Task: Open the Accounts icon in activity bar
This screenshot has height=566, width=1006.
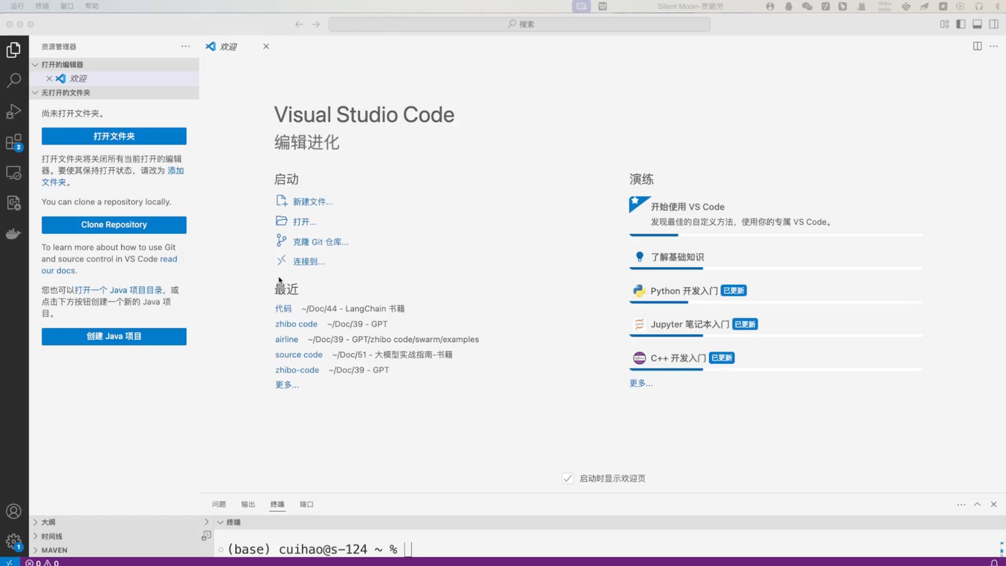Action: (x=14, y=511)
